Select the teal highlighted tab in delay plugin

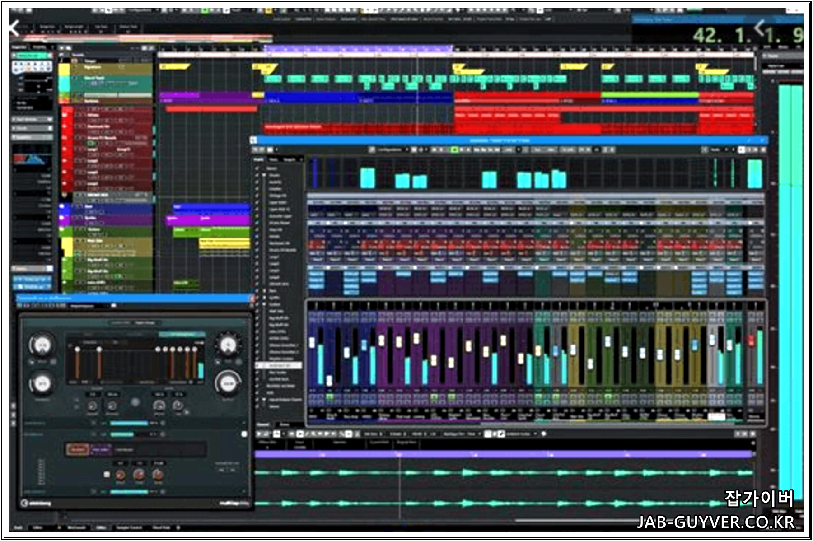[182, 335]
